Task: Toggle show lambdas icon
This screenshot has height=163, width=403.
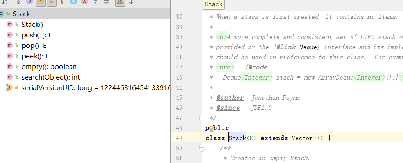Action: (84, 2)
